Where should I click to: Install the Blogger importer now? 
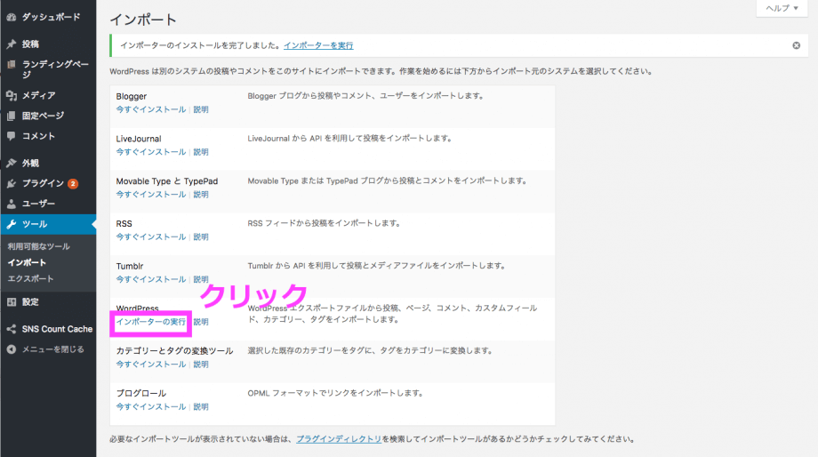150,109
